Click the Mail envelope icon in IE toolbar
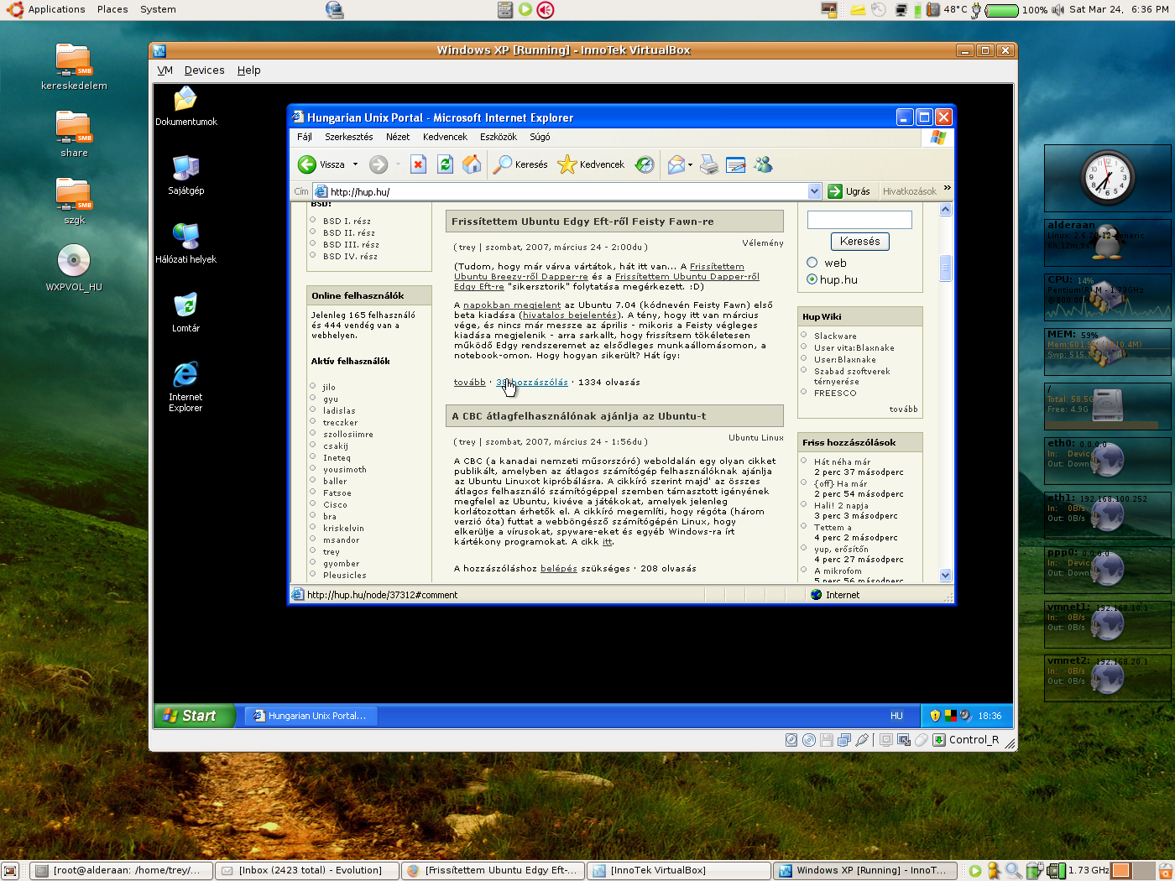The height and width of the screenshot is (881, 1175). (x=676, y=164)
